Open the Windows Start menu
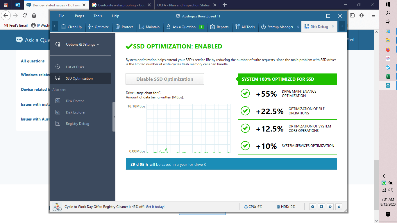The image size is (397, 223). click(388, 4)
